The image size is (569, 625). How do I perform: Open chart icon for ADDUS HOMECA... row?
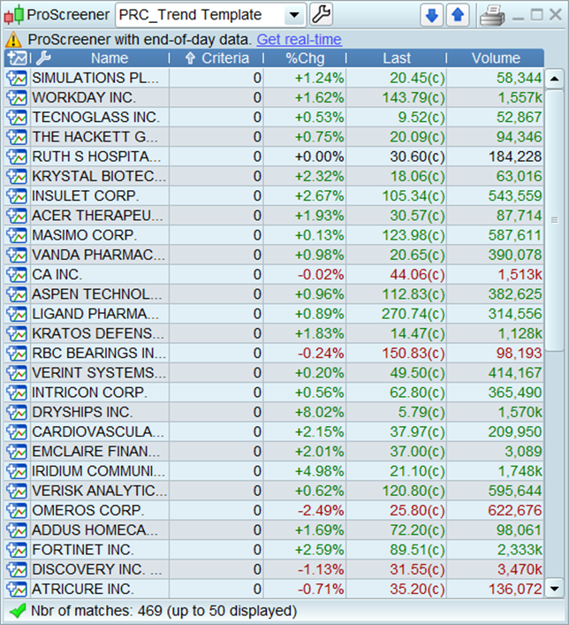[x=17, y=530]
